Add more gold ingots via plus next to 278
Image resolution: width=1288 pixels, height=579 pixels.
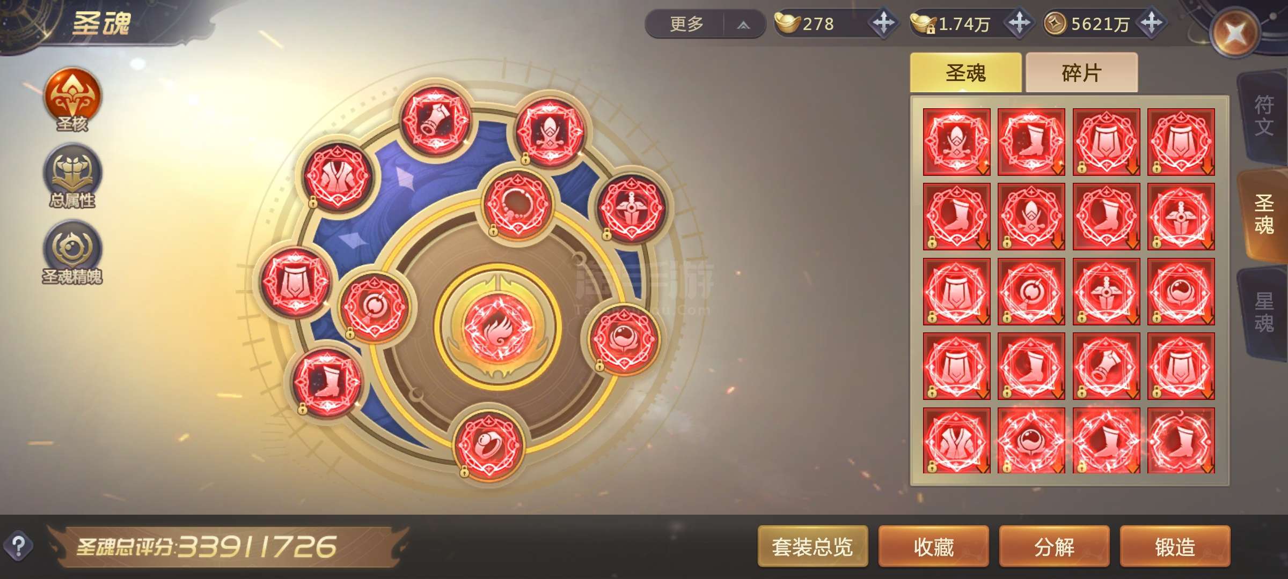click(x=883, y=24)
